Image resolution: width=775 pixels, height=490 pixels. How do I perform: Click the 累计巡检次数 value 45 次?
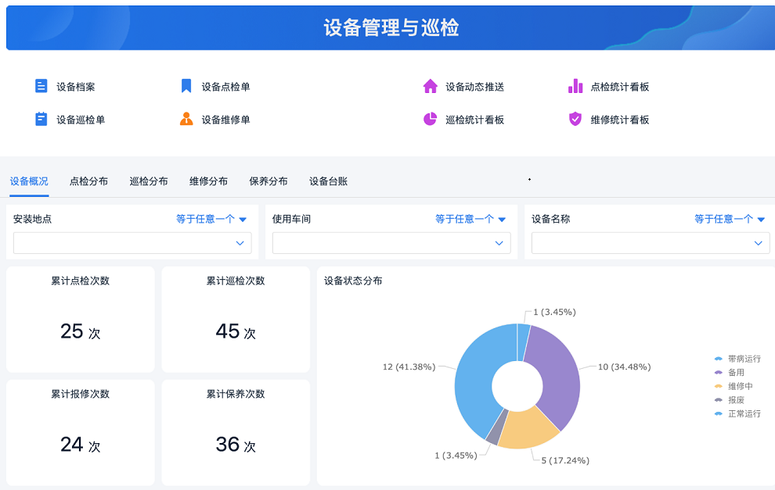point(236,331)
